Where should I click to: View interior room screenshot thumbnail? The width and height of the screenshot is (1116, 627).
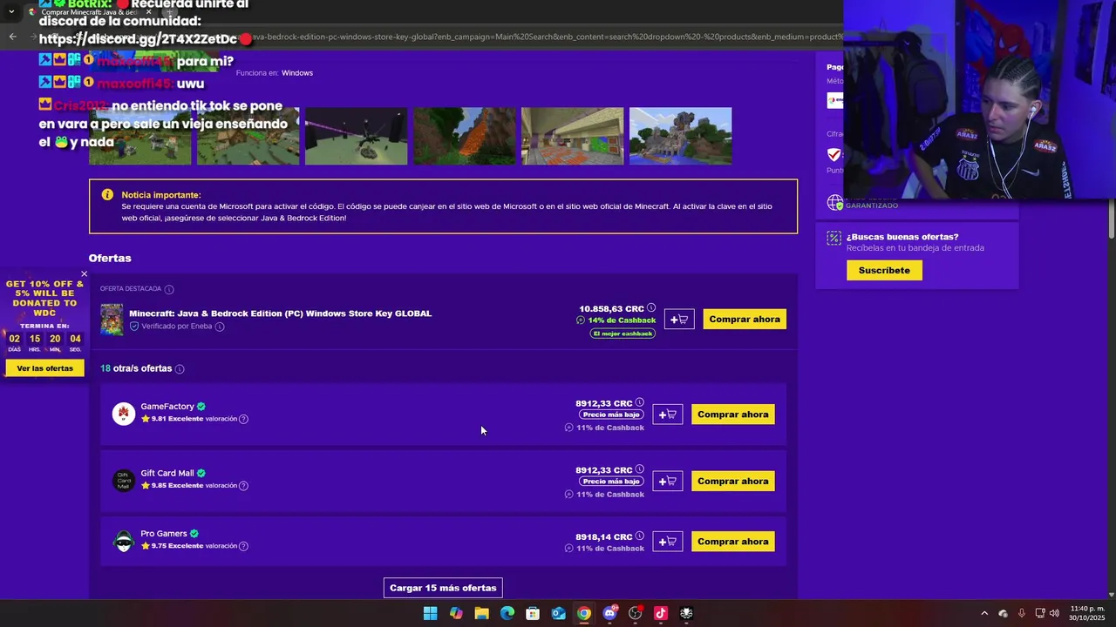point(572,137)
